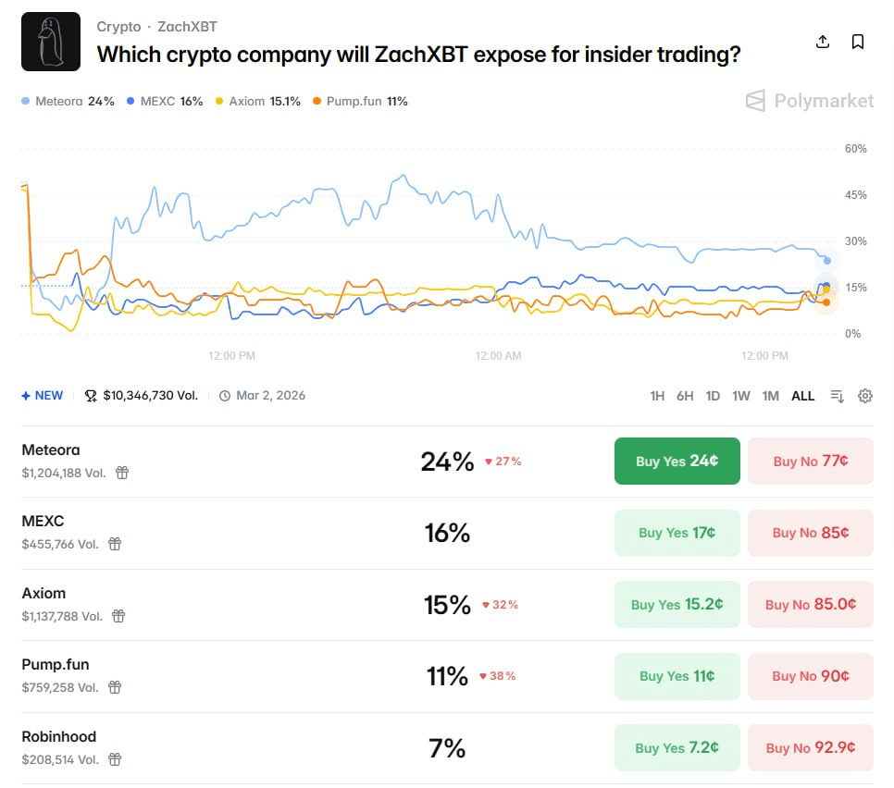Click the gift icon under MEXC
This screenshot has height=788, width=894.
click(115, 544)
